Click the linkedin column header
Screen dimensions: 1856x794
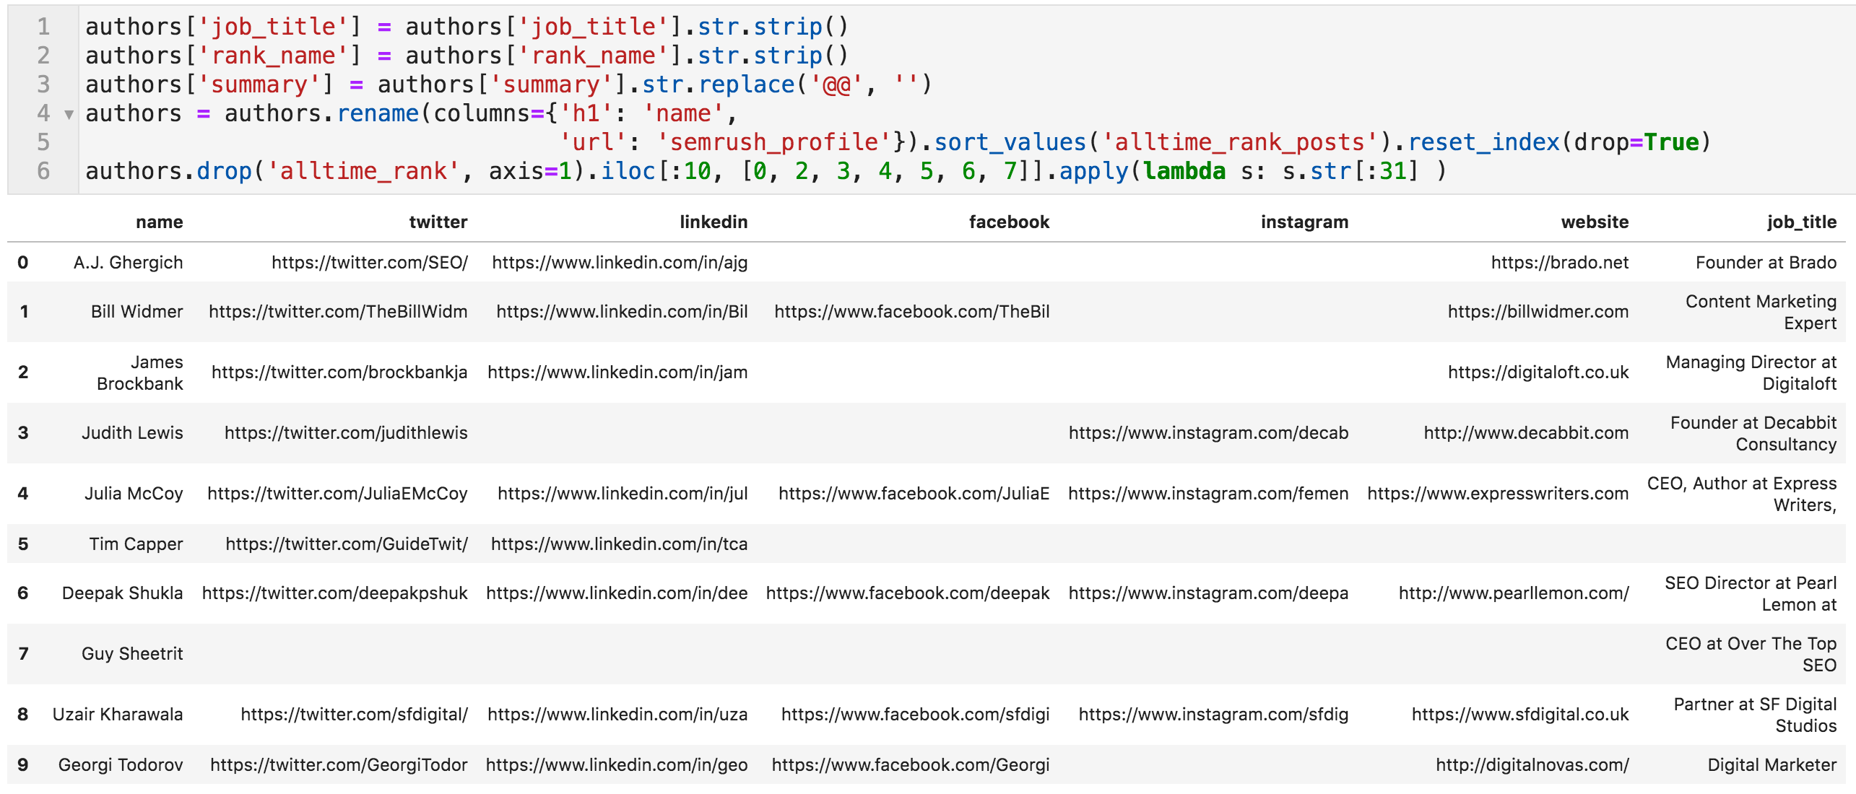tap(713, 222)
